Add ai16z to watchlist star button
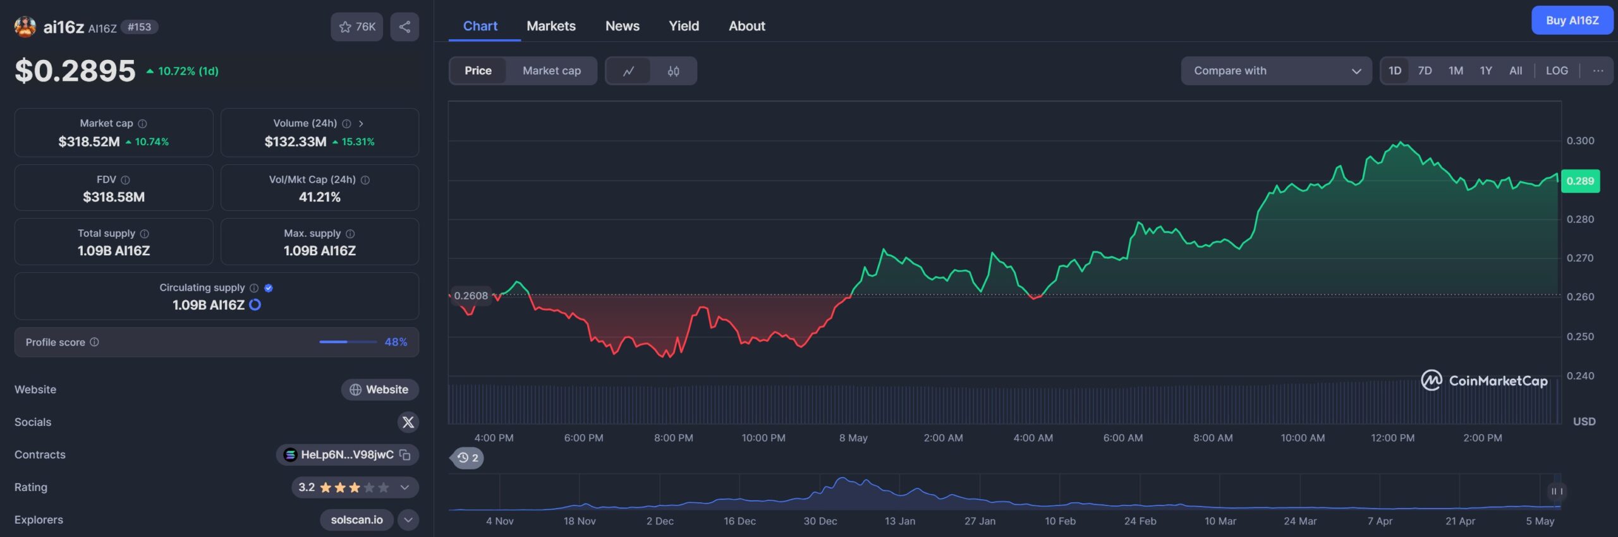1618x537 pixels. coord(356,27)
